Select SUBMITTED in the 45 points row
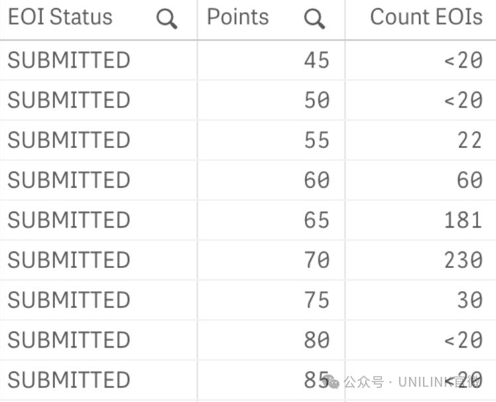Image resolution: width=496 pixels, height=402 pixels. 69,60
